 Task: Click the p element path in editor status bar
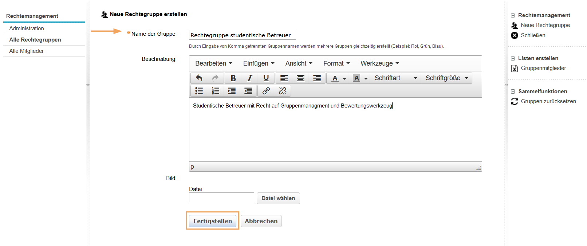point(192,167)
